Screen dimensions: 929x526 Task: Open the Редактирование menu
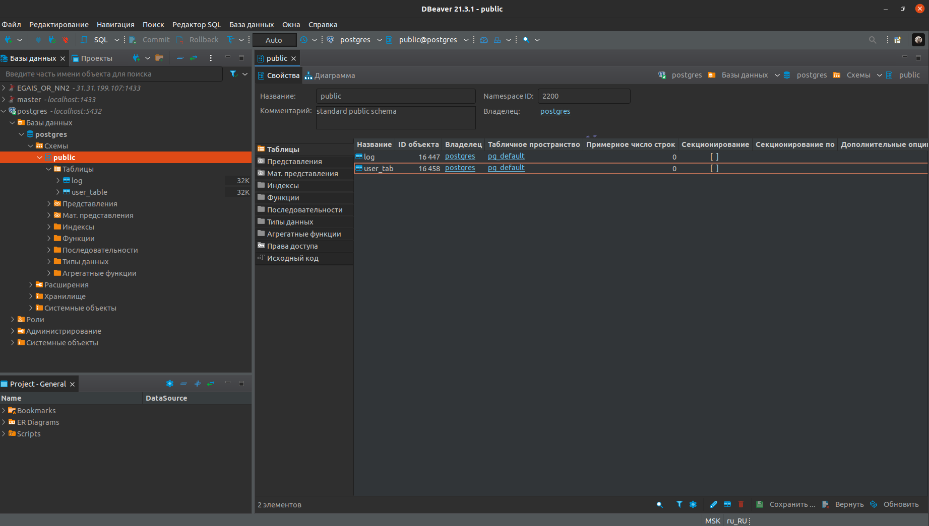click(x=59, y=25)
